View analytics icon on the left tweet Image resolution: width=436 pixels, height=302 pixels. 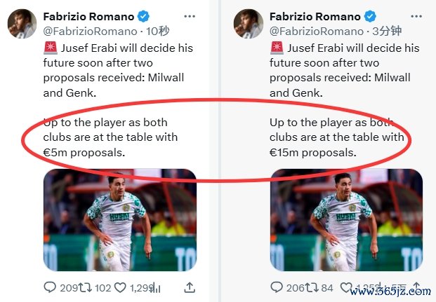tap(157, 287)
